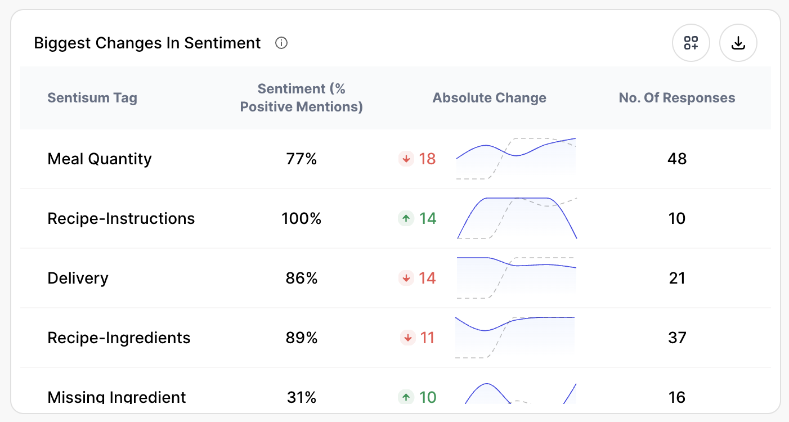This screenshot has width=789, height=422.
Task: Open the Biggest Changes In Sentiment info tooltip
Action: (x=281, y=43)
